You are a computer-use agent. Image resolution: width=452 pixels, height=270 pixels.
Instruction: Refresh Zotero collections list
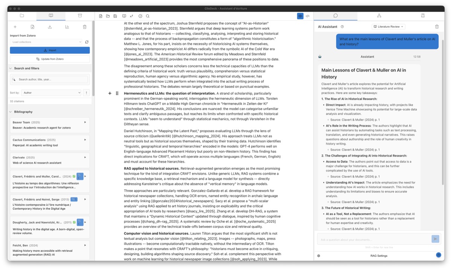[87, 42]
